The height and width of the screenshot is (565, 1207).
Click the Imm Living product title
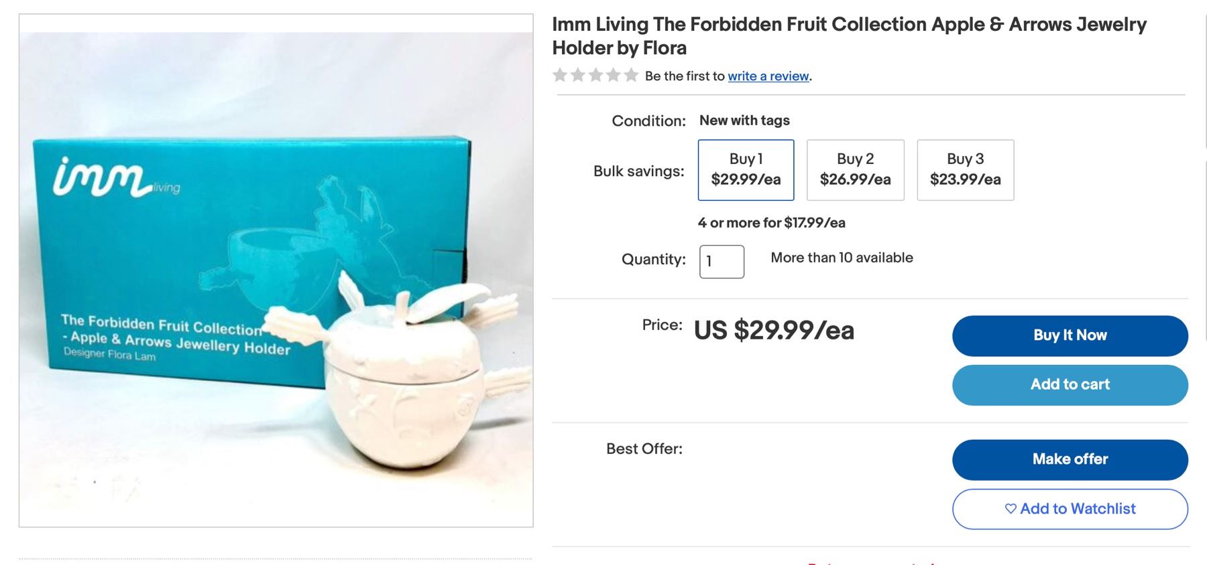[849, 36]
